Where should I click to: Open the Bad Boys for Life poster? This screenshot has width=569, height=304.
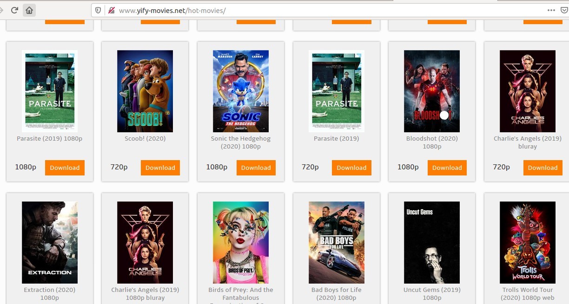337,242
